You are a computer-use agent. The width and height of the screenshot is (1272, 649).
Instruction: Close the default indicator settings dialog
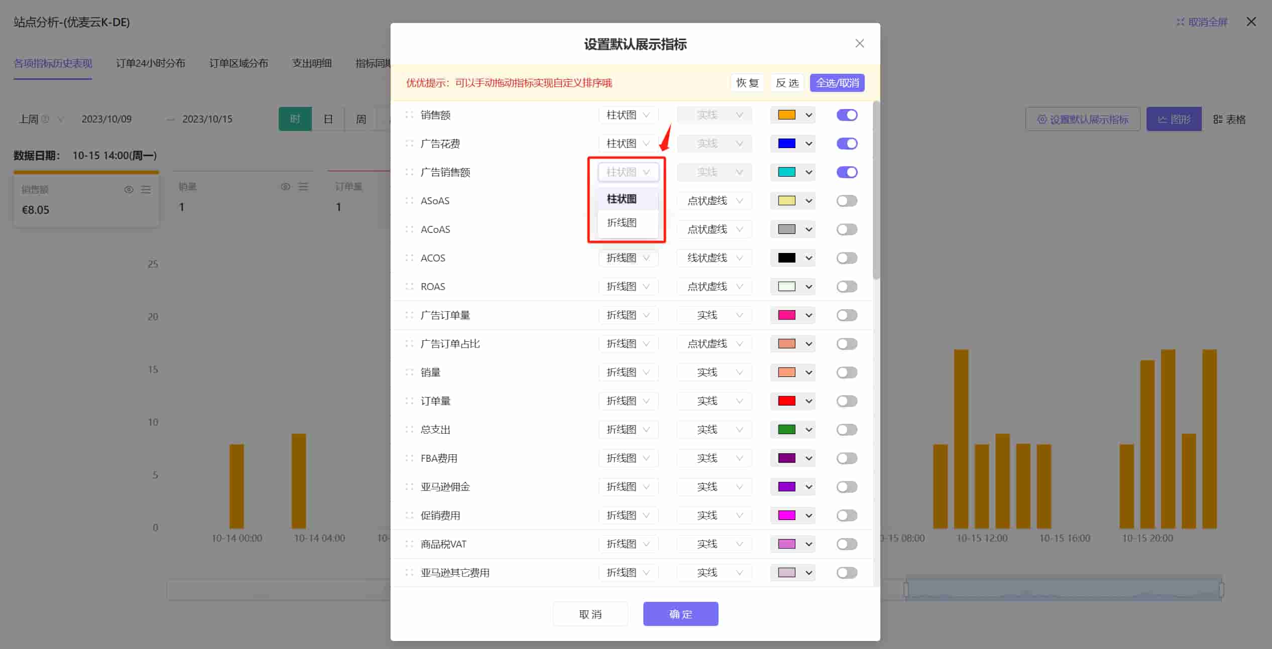(x=859, y=44)
